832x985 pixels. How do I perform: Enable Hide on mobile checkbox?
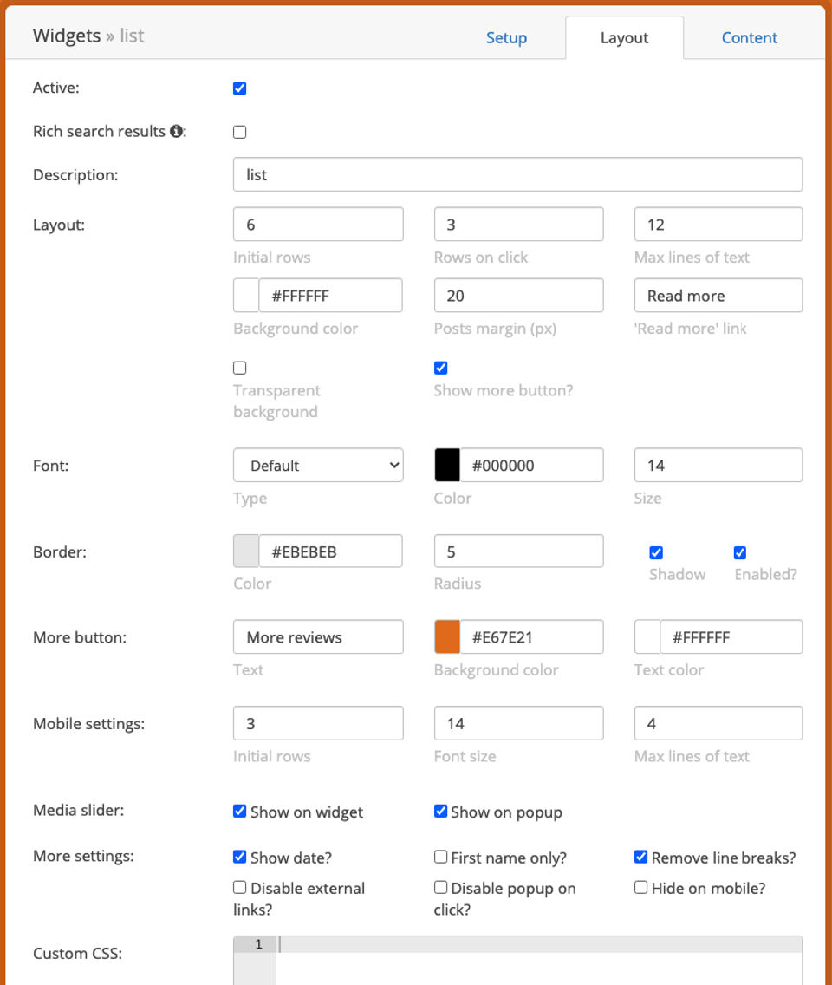641,888
